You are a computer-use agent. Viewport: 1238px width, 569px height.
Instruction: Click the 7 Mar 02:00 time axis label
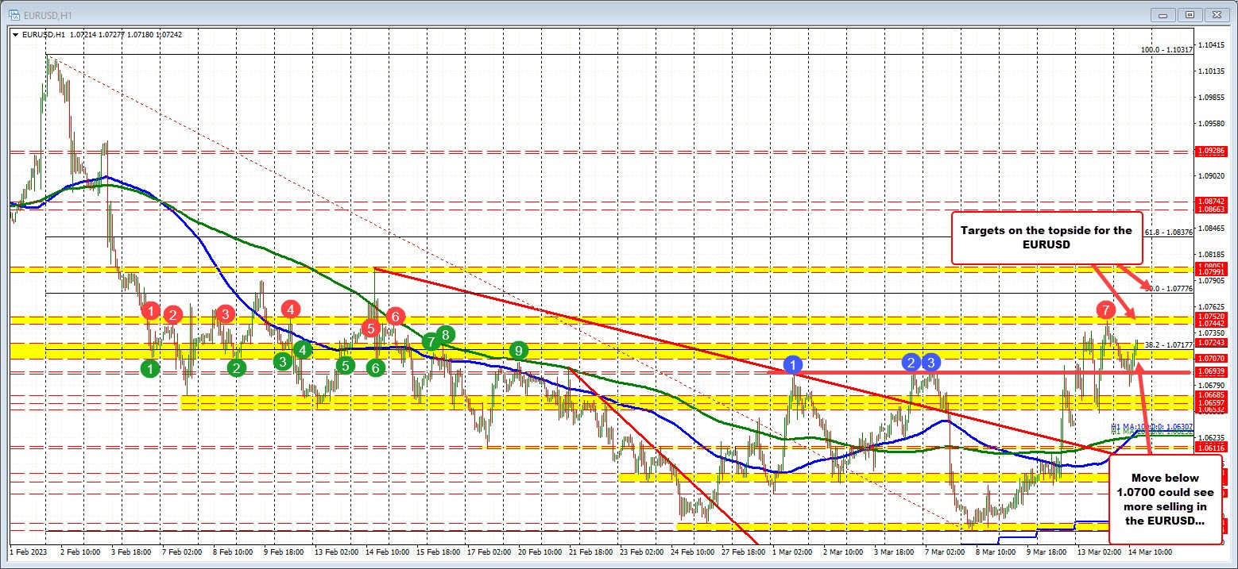[945, 551]
